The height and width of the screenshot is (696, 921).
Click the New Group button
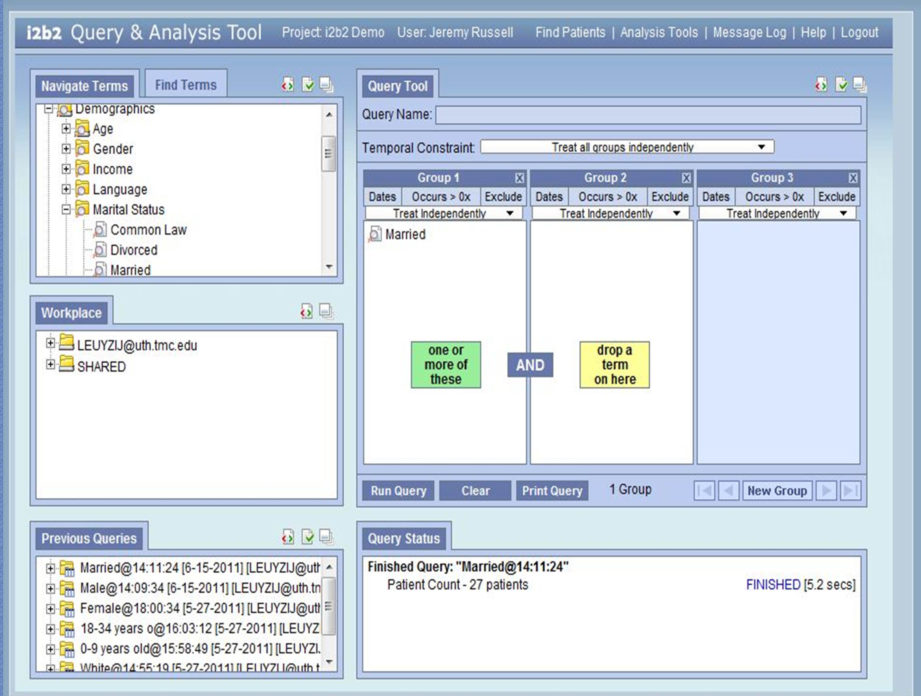[777, 491]
